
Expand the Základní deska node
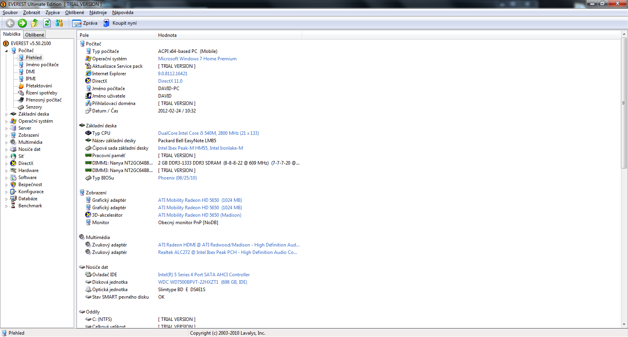pos(7,114)
